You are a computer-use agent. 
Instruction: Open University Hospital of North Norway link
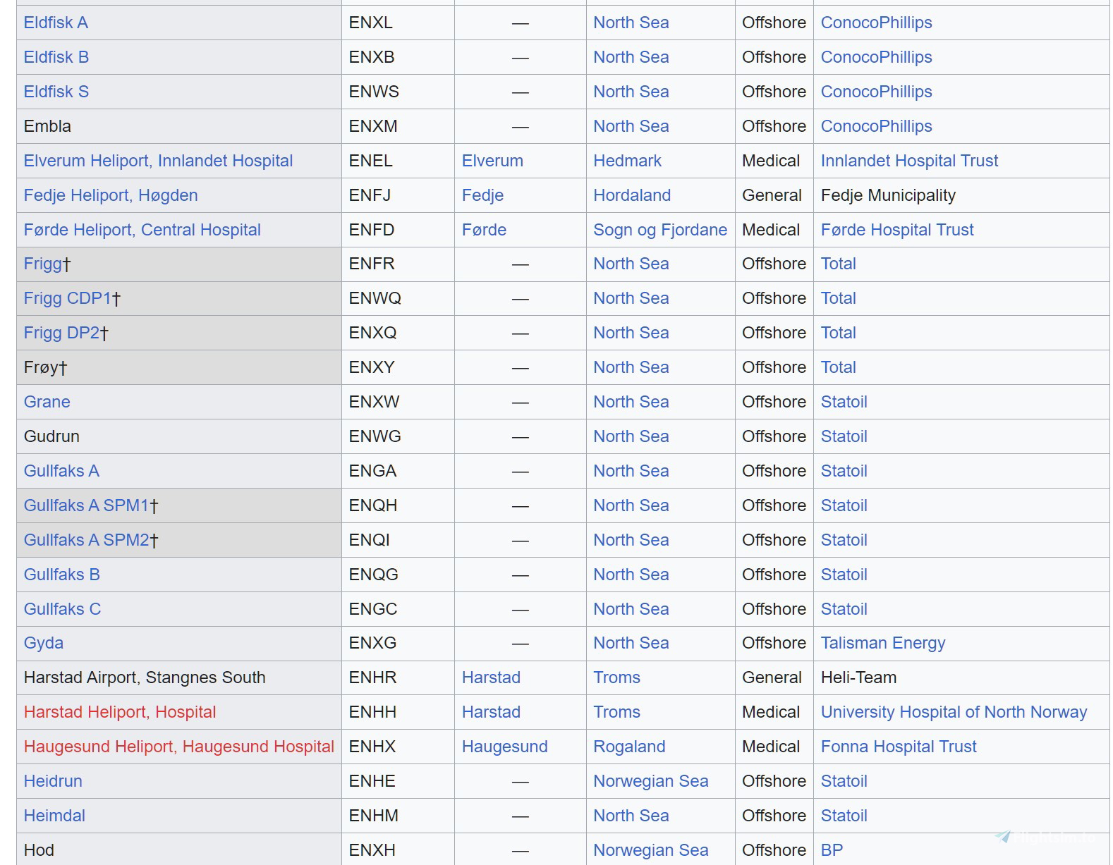(954, 712)
